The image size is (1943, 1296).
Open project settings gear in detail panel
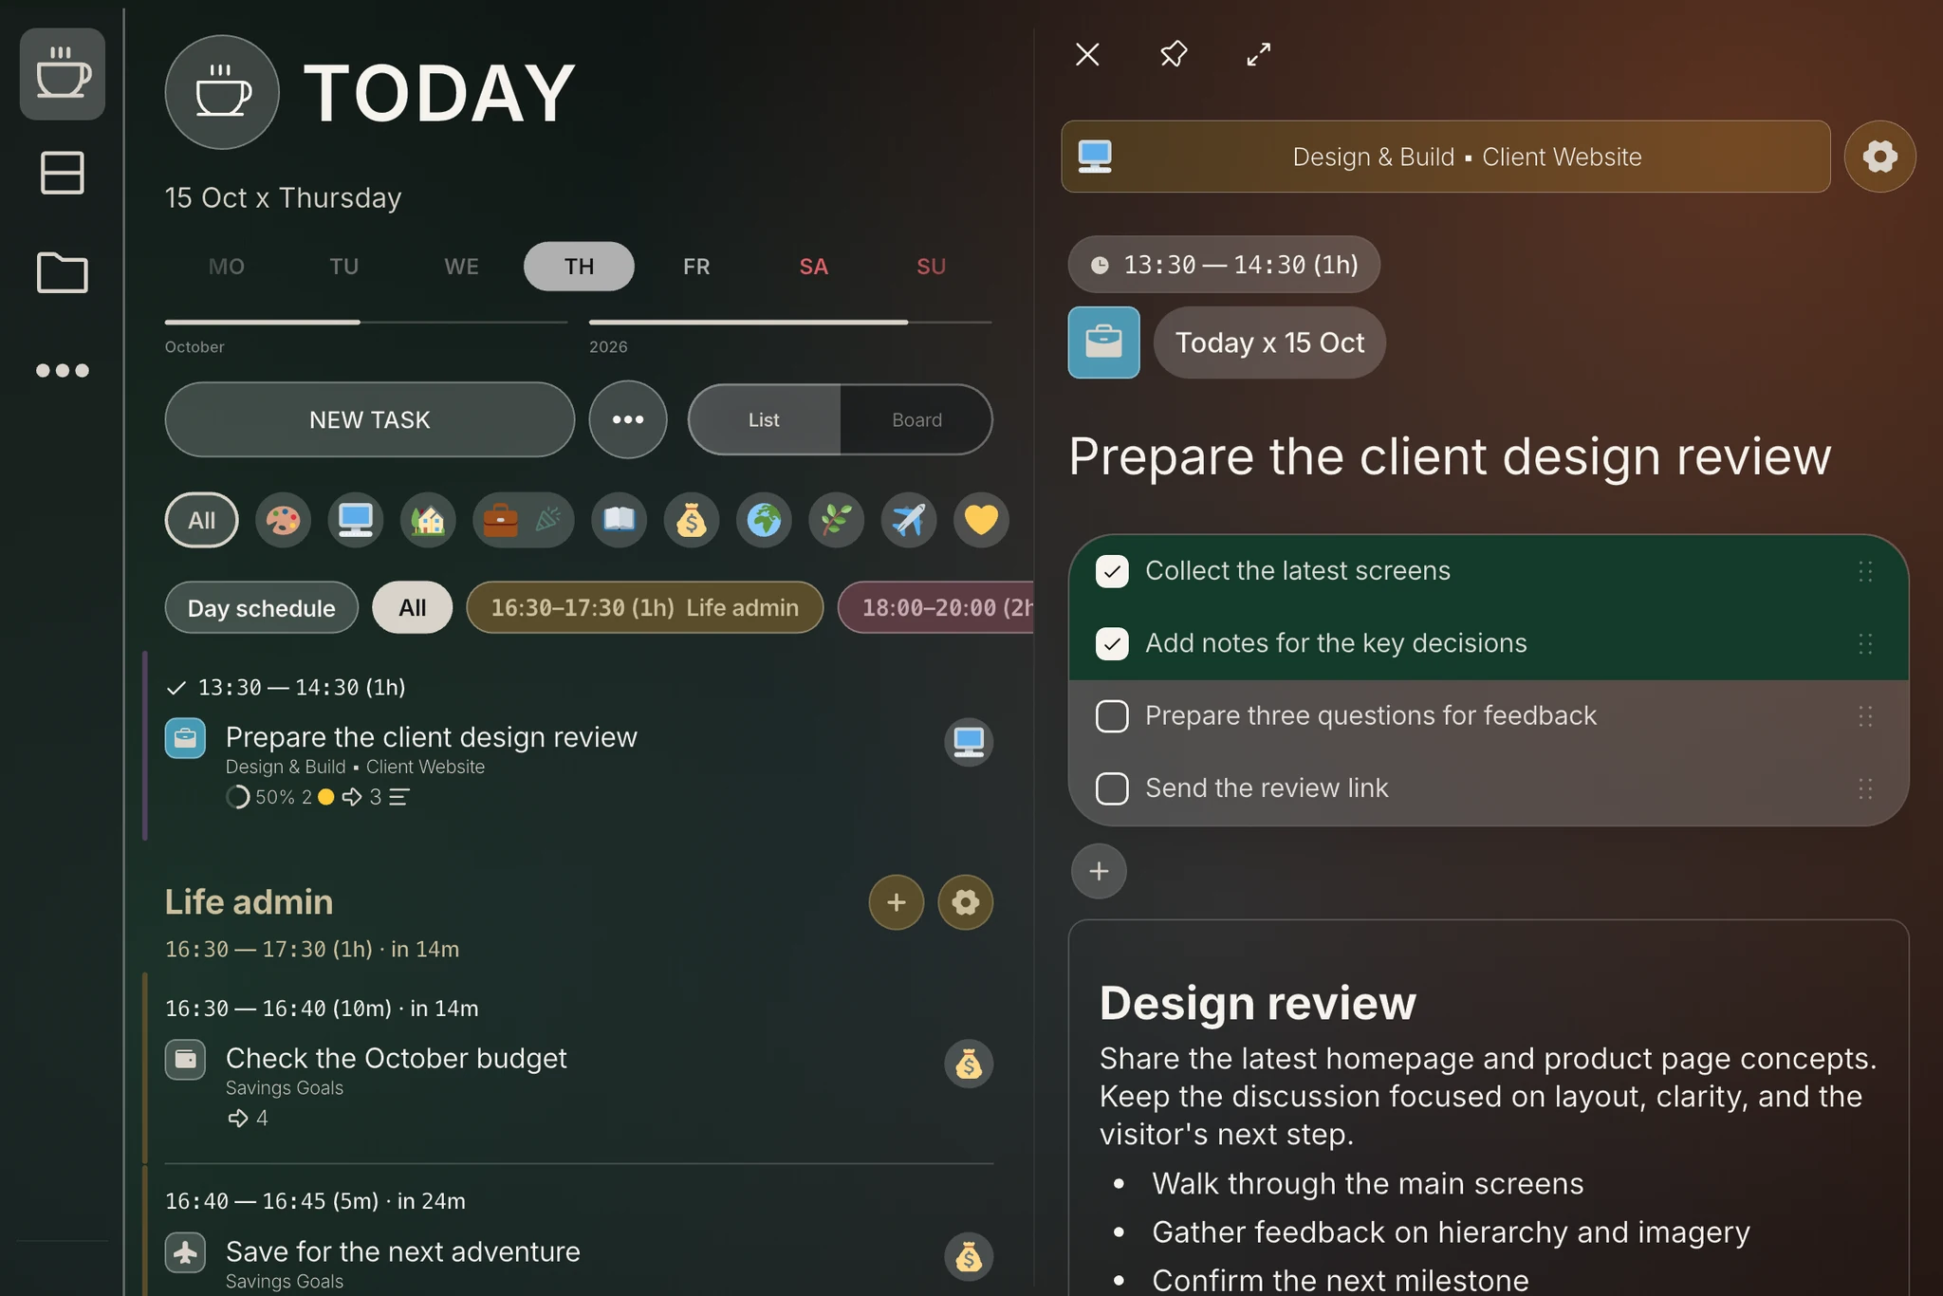tap(1879, 157)
